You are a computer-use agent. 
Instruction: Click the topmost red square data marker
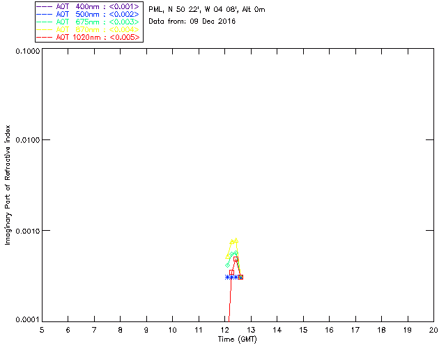coord(236,259)
